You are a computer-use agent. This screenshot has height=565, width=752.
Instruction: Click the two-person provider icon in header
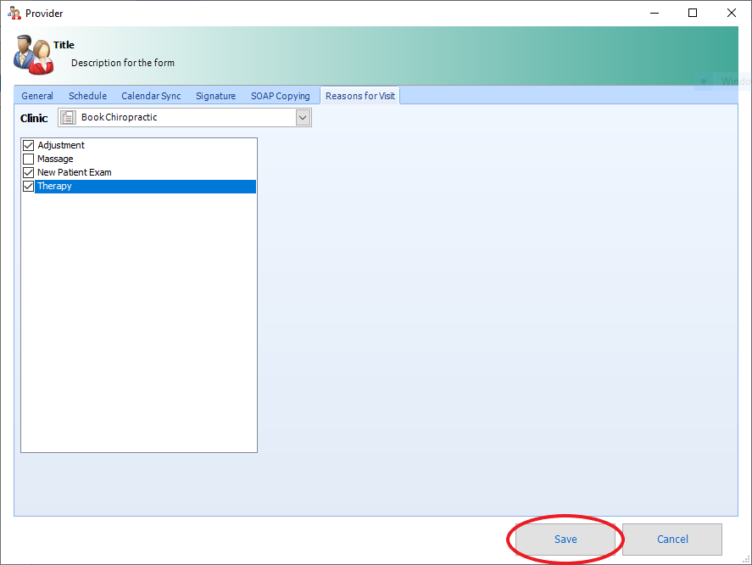(x=33, y=54)
